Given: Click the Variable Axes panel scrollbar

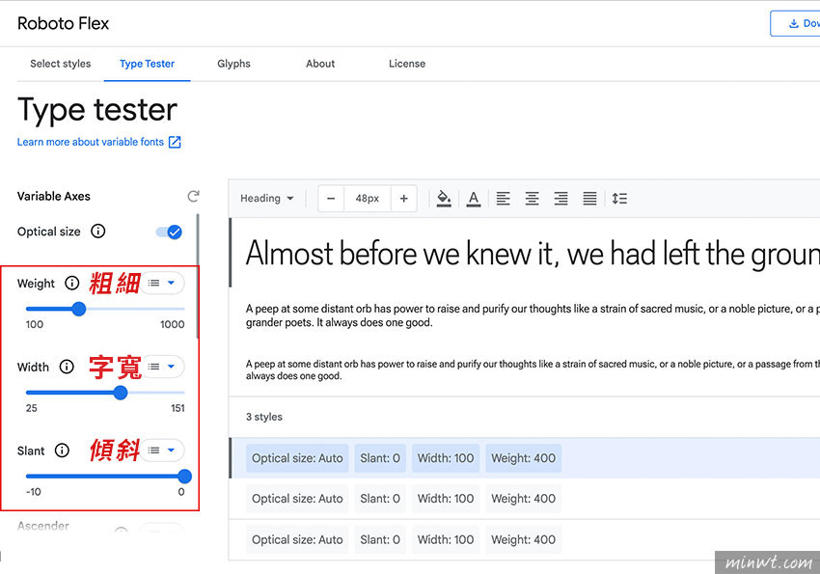Looking at the screenshot, I should pos(198,276).
